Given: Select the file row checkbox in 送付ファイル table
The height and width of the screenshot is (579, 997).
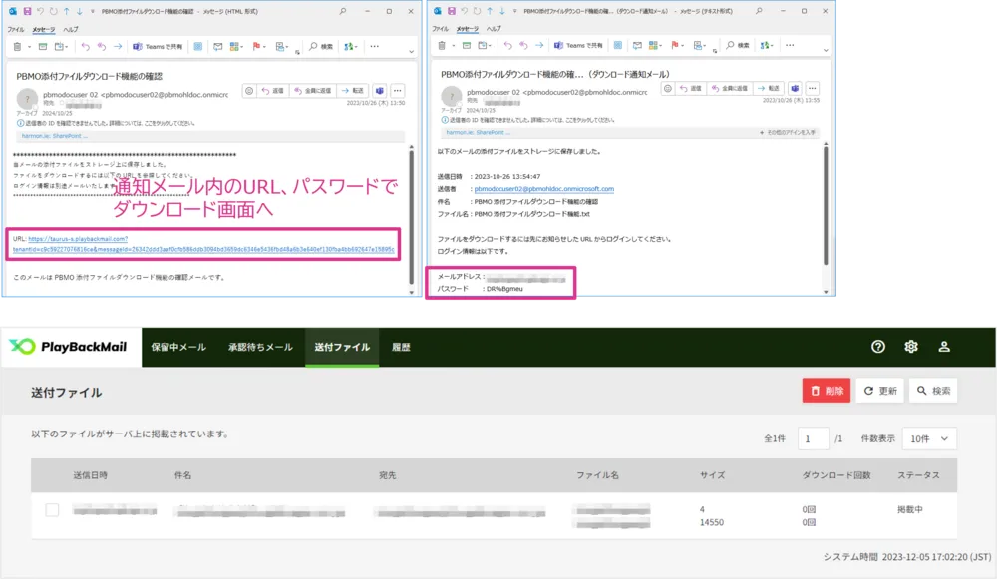Looking at the screenshot, I should click(x=52, y=511).
